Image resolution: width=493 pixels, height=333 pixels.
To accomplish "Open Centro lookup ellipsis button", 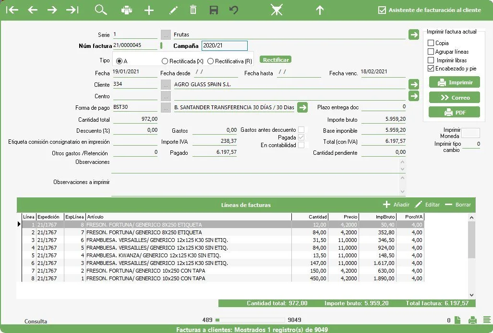I will (x=166, y=96).
